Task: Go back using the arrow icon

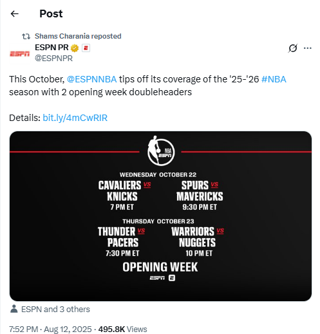Action: tap(15, 14)
